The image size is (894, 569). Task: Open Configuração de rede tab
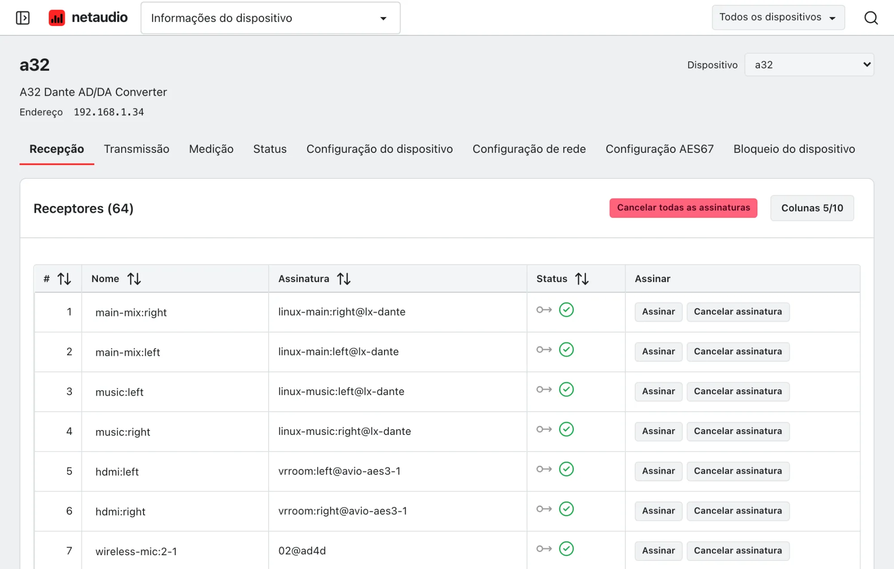tap(529, 149)
